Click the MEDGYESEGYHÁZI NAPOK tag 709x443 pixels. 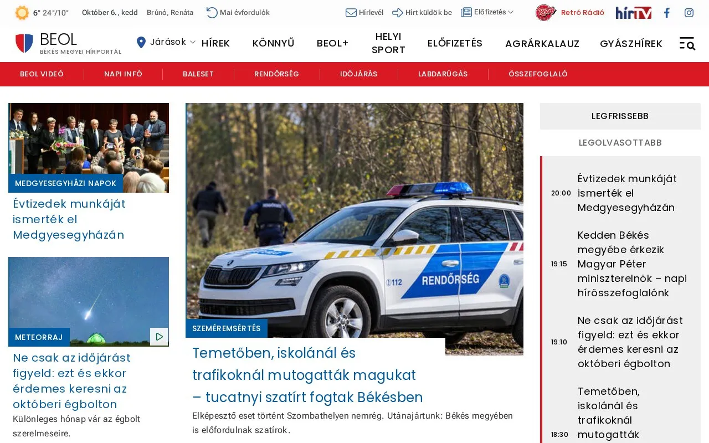tap(65, 183)
